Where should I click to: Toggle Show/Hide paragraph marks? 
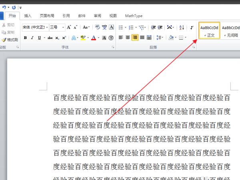[192, 28]
